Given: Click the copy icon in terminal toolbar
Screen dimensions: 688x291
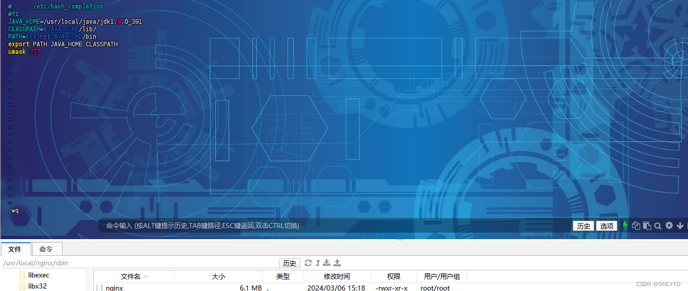Looking at the screenshot, I should [636, 226].
